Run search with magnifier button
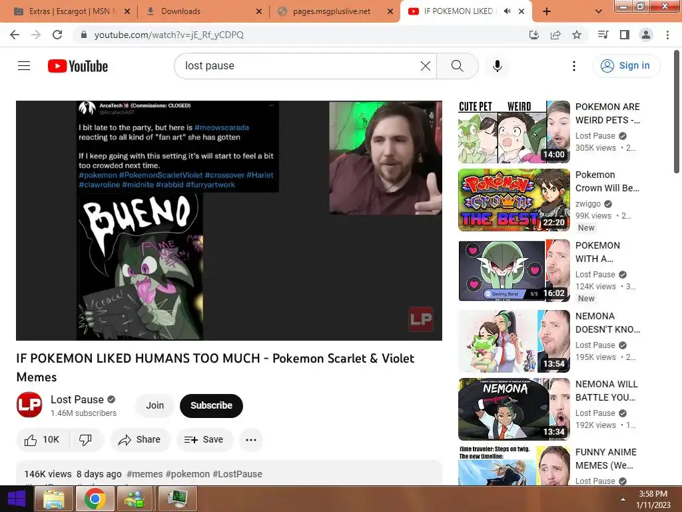682x512 pixels. 457,66
